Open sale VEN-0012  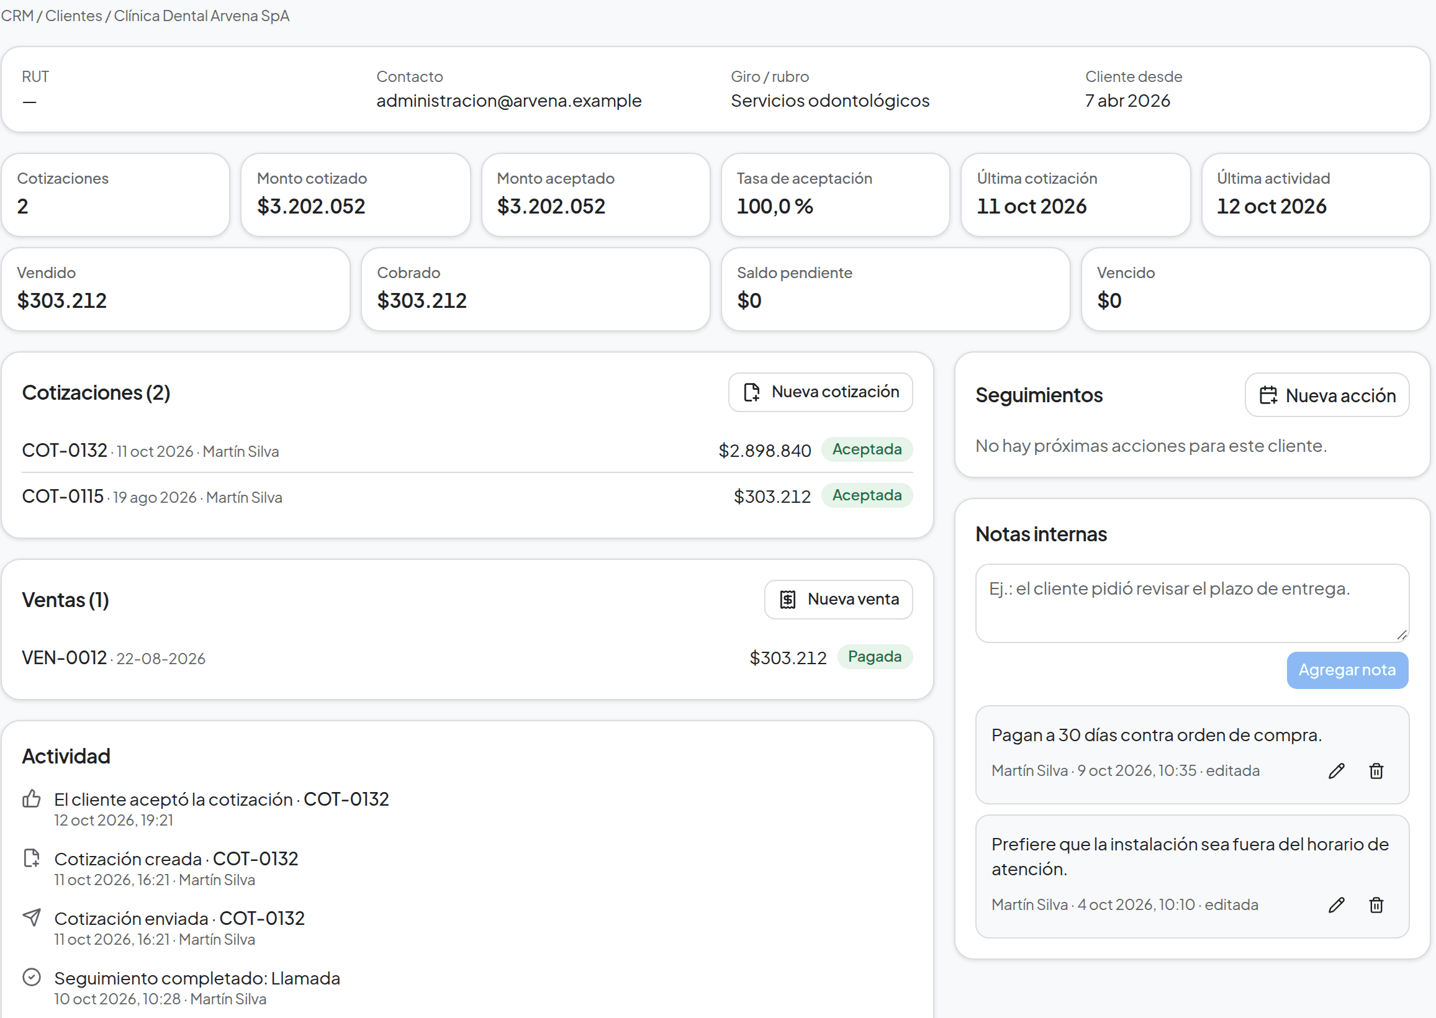(x=65, y=658)
